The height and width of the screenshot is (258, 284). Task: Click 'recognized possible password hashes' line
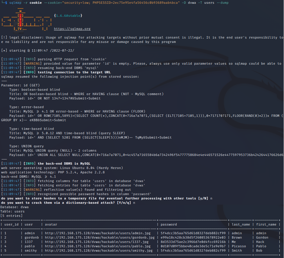(76, 194)
